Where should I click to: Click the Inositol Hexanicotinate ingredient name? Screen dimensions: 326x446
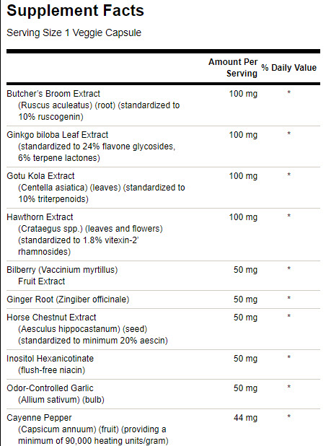[x=50, y=359]
